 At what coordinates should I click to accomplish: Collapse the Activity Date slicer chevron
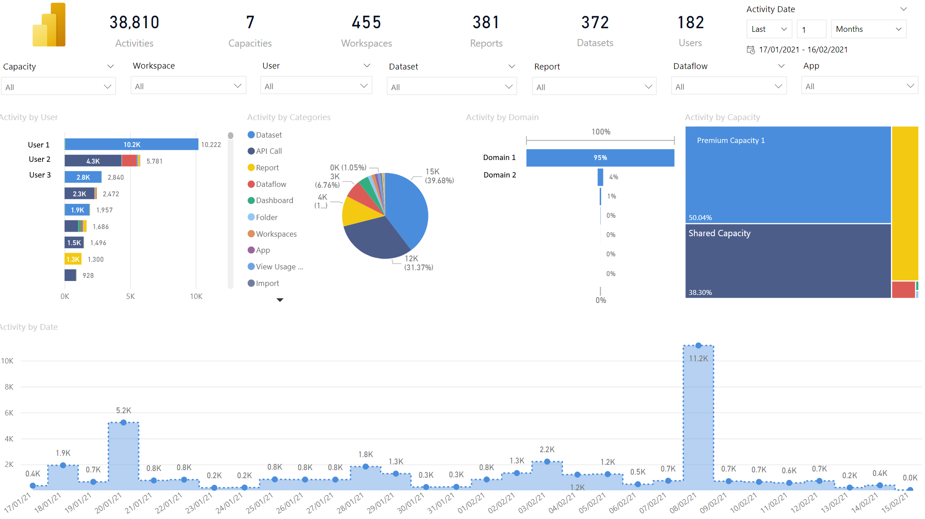point(903,9)
